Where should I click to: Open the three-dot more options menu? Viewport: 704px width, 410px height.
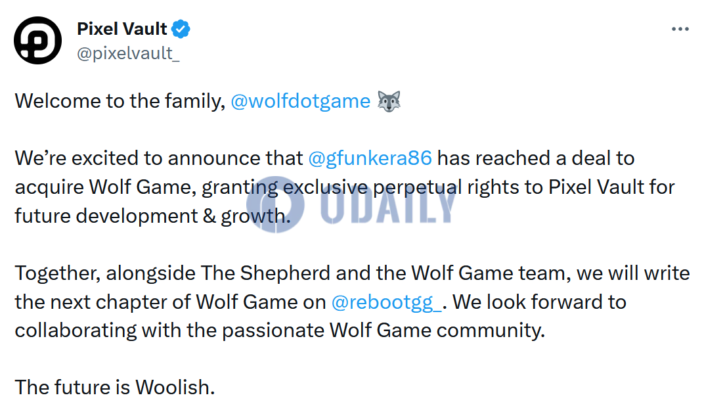[x=680, y=29]
